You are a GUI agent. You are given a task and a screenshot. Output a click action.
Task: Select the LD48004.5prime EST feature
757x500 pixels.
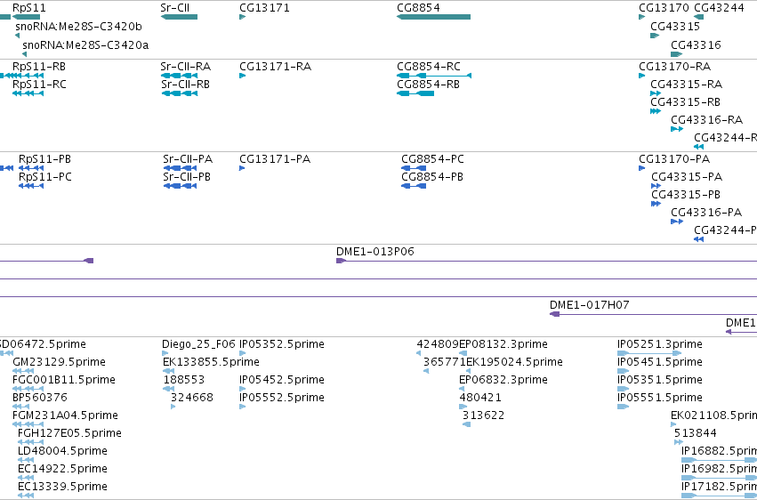click(x=26, y=460)
